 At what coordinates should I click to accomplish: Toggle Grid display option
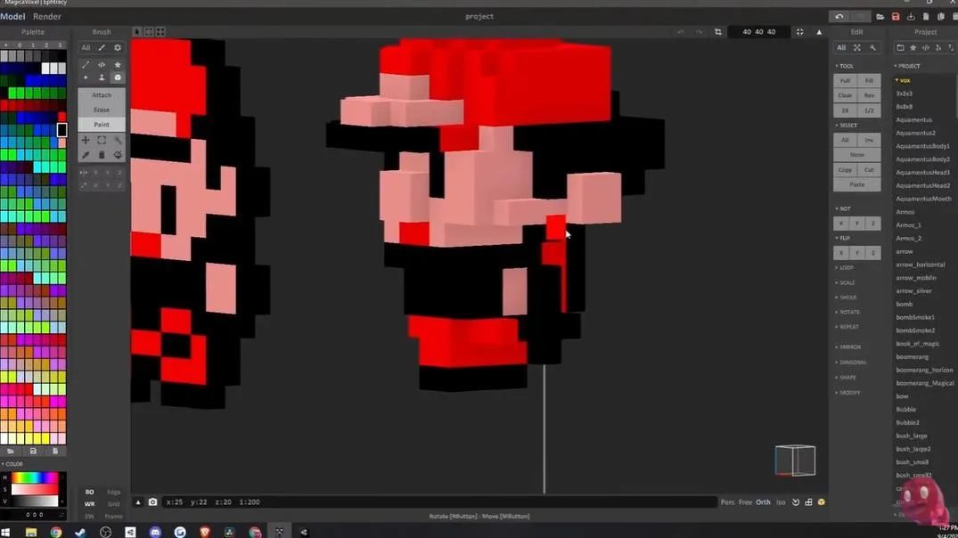click(x=114, y=504)
